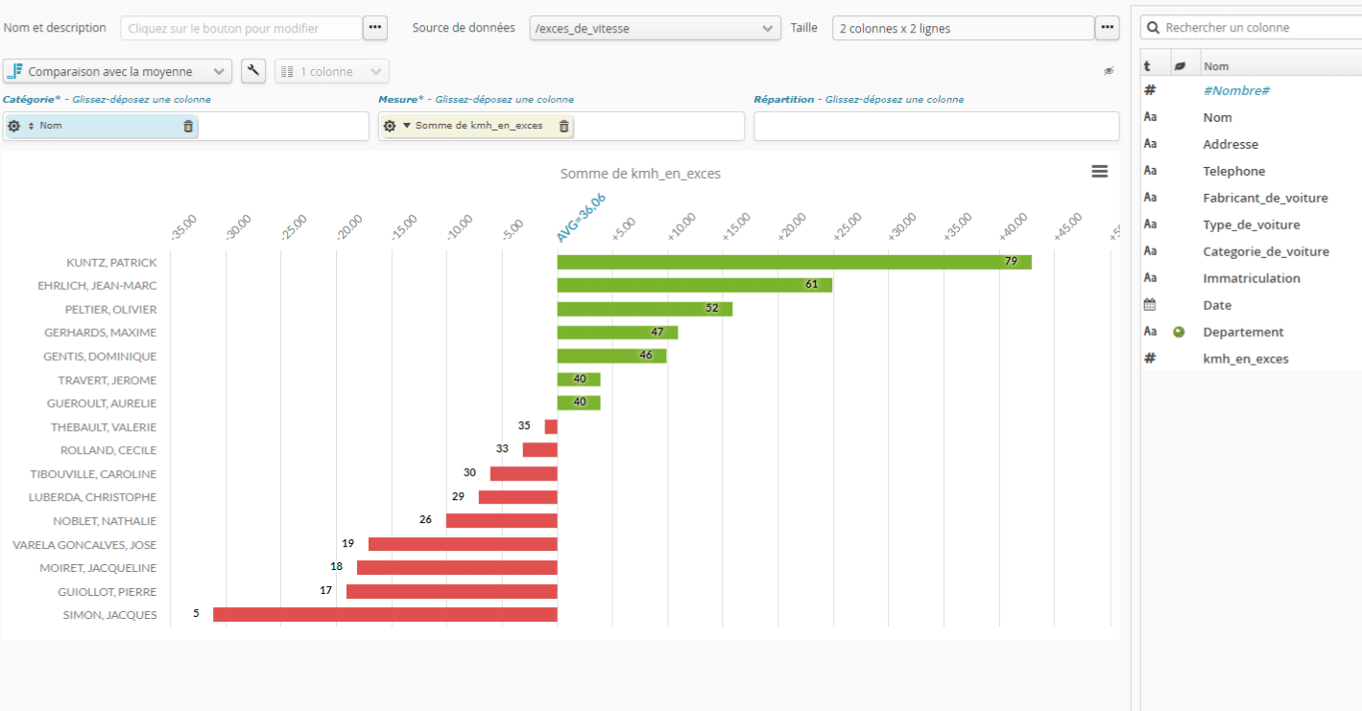Click the t type column header
The height and width of the screenshot is (711, 1362).
(x=1147, y=66)
